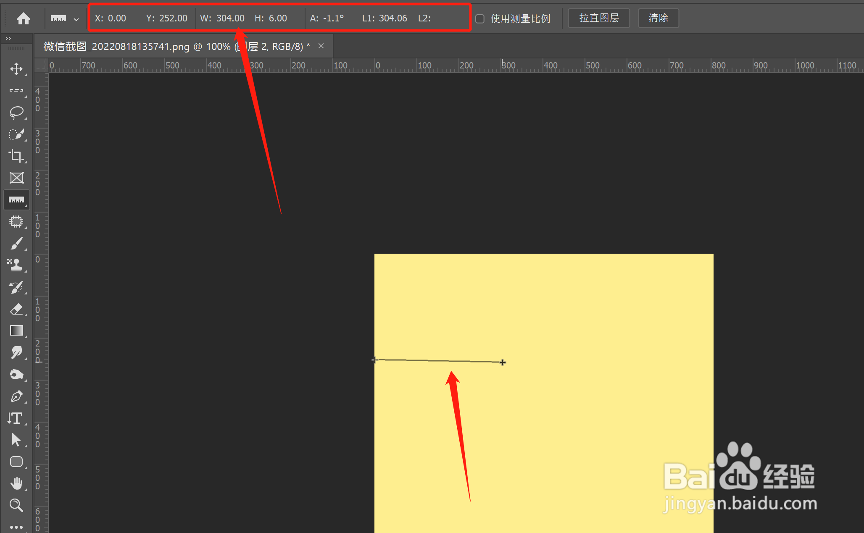Select the Gradient tool
This screenshot has height=533, width=864.
tap(16, 331)
